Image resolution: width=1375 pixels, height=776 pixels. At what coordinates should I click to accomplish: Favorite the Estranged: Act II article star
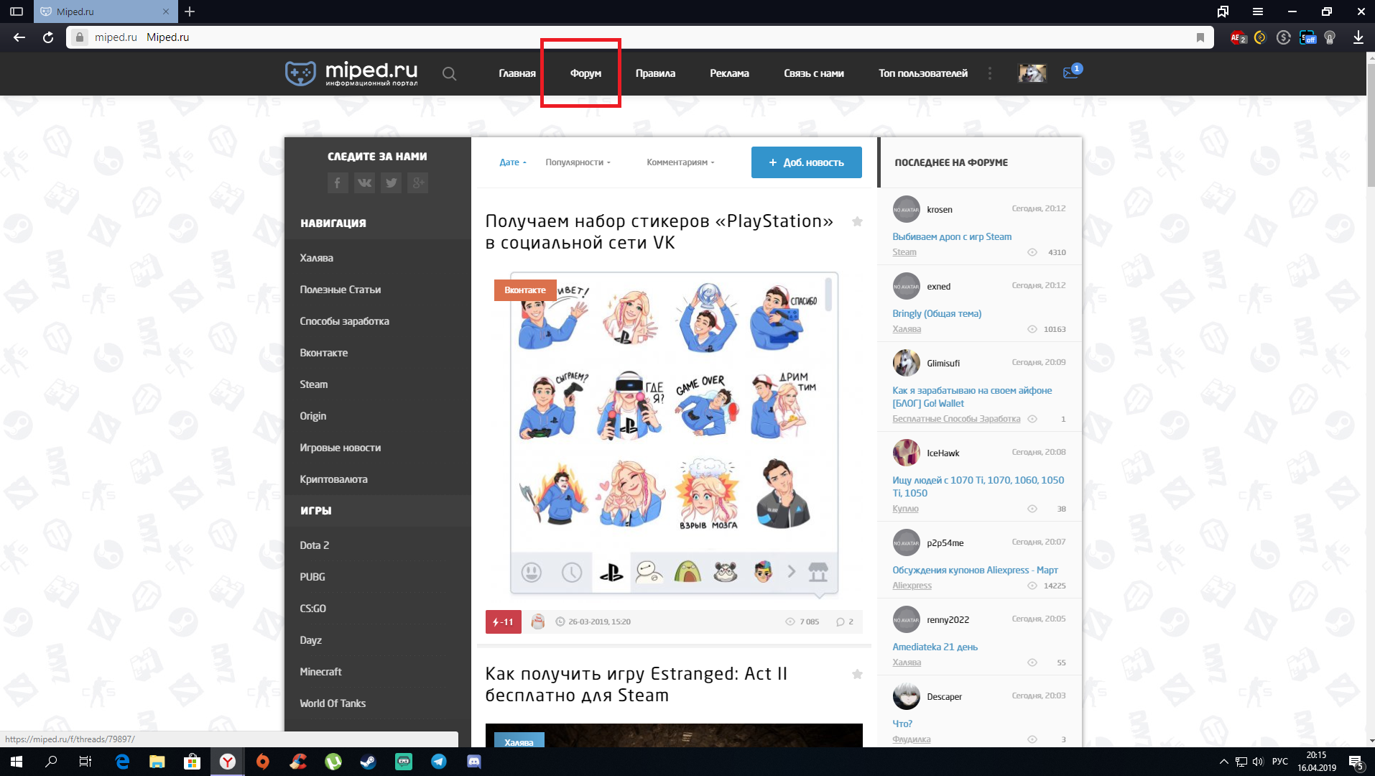[x=857, y=674]
